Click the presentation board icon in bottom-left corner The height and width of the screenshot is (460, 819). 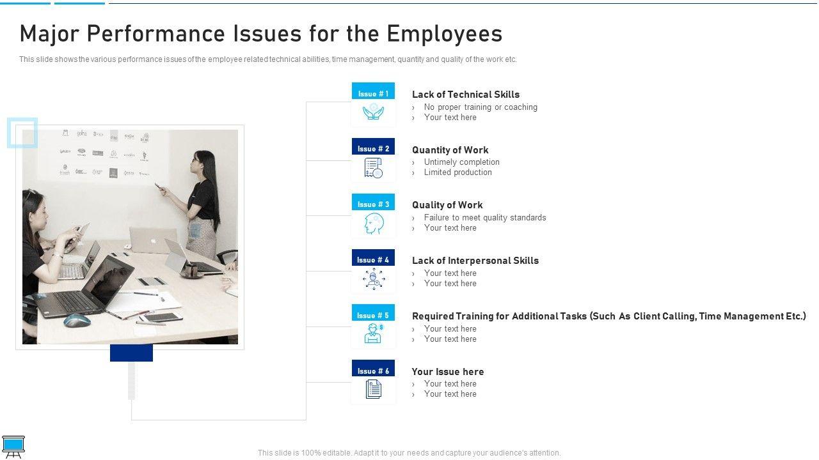click(x=13, y=446)
